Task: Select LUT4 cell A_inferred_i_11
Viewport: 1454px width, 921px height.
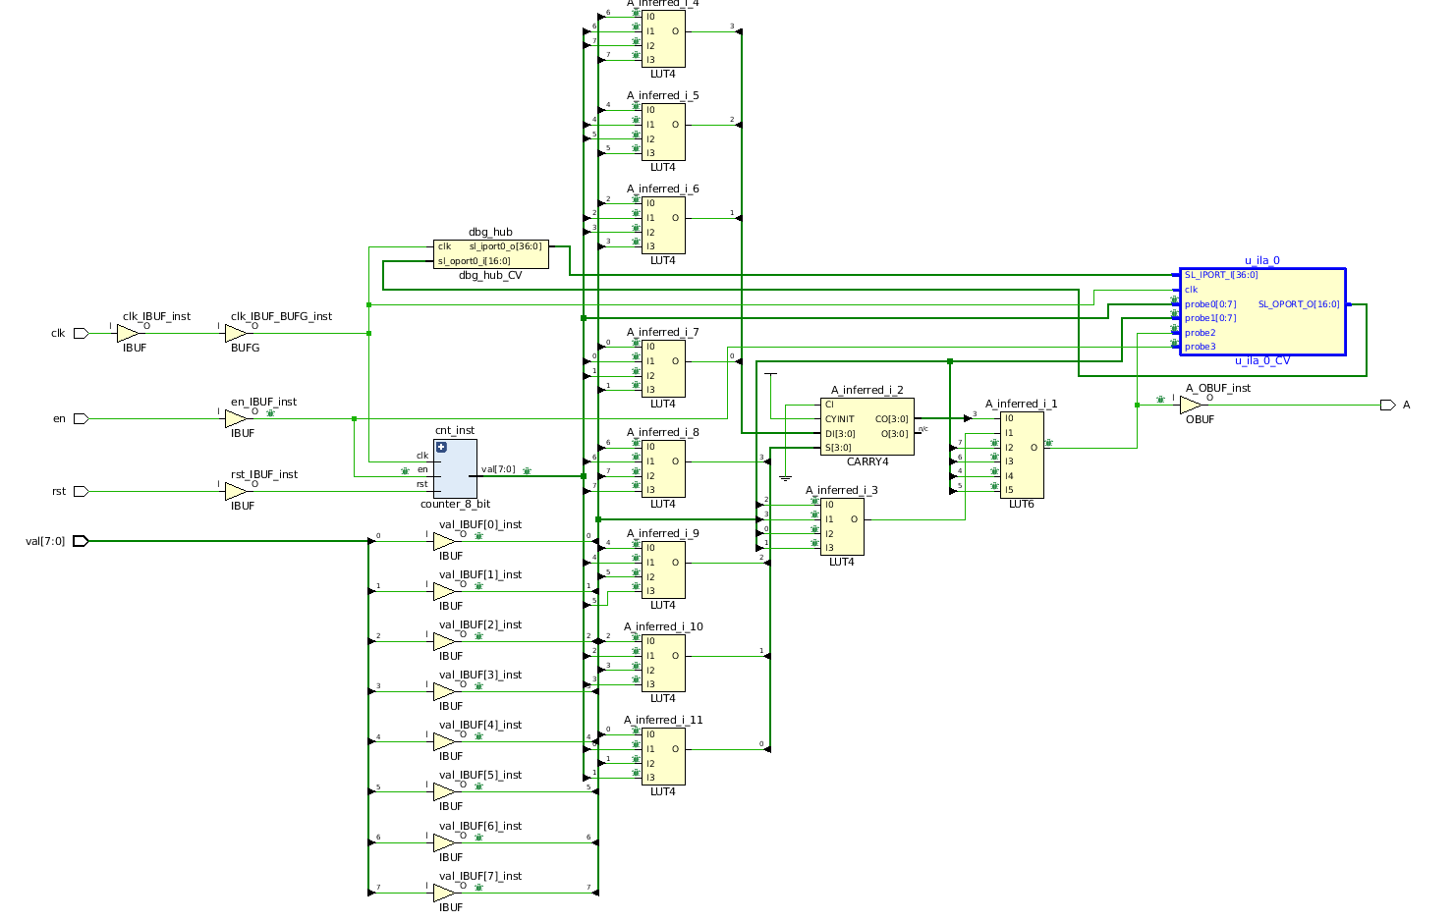Action: 663,756
